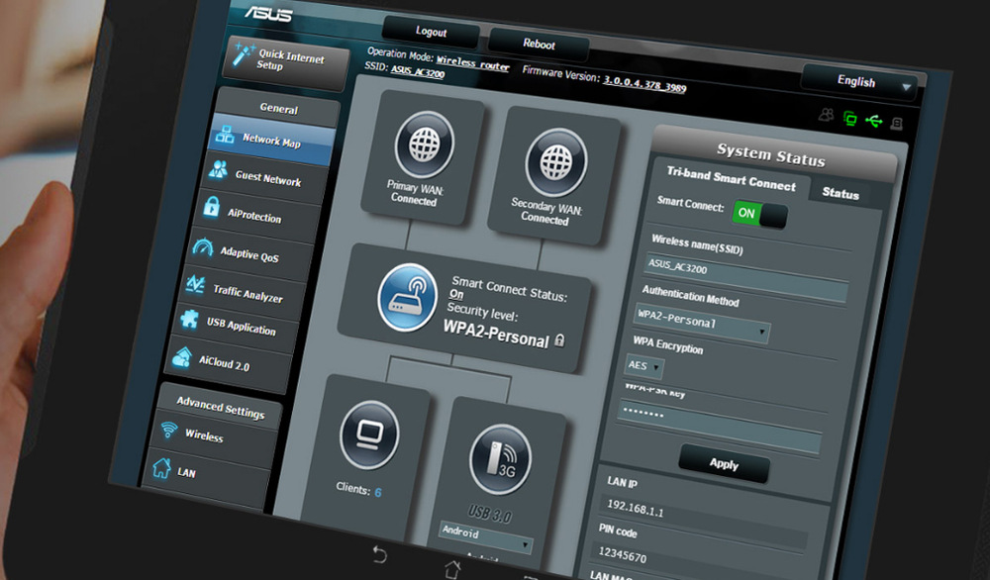Image resolution: width=990 pixels, height=580 pixels.
Task: Click the PIN code 12345670 value
Action: point(622,556)
